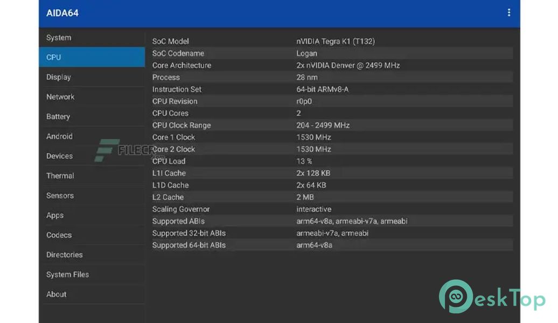Click the 2x nVIDIA Denver @ 2499 MHz value
The height and width of the screenshot is (323, 558).
click(348, 66)
